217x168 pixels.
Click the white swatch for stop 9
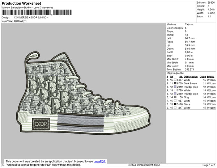point(175,108)
